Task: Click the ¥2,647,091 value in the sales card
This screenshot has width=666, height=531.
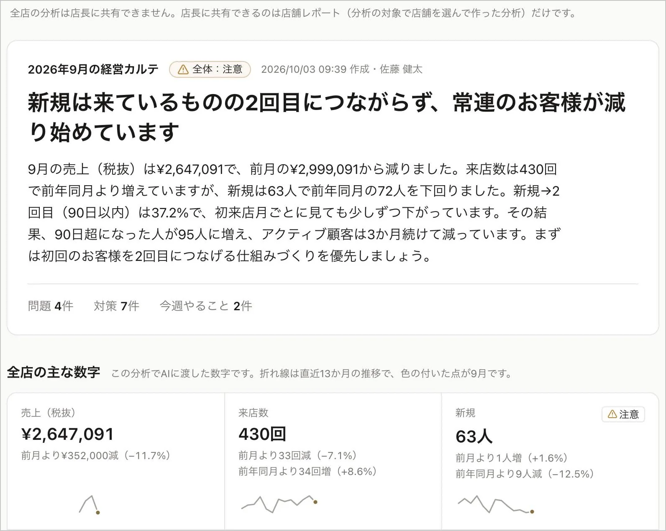Action: coord(67,434)
